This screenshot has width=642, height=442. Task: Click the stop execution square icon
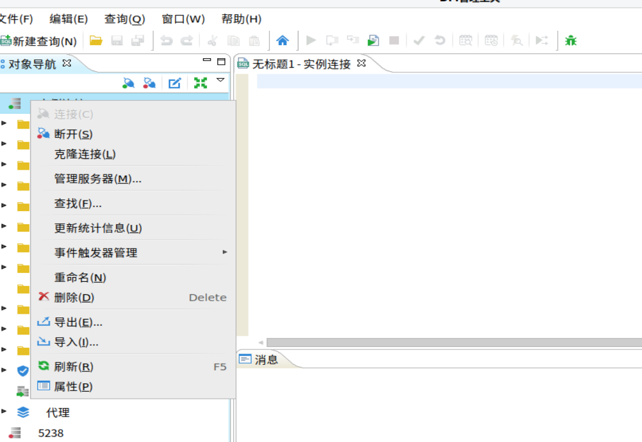(x=393, y=40)
